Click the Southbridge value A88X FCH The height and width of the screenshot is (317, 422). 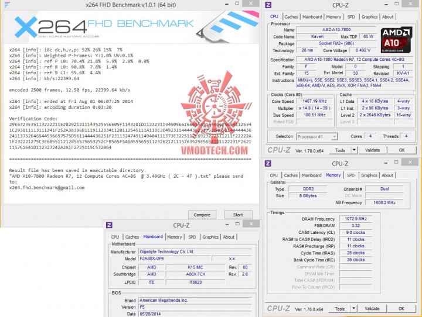pos(195,274)
